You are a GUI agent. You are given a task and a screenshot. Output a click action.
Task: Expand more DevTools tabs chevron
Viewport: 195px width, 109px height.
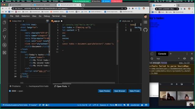(x=171, y=54)
